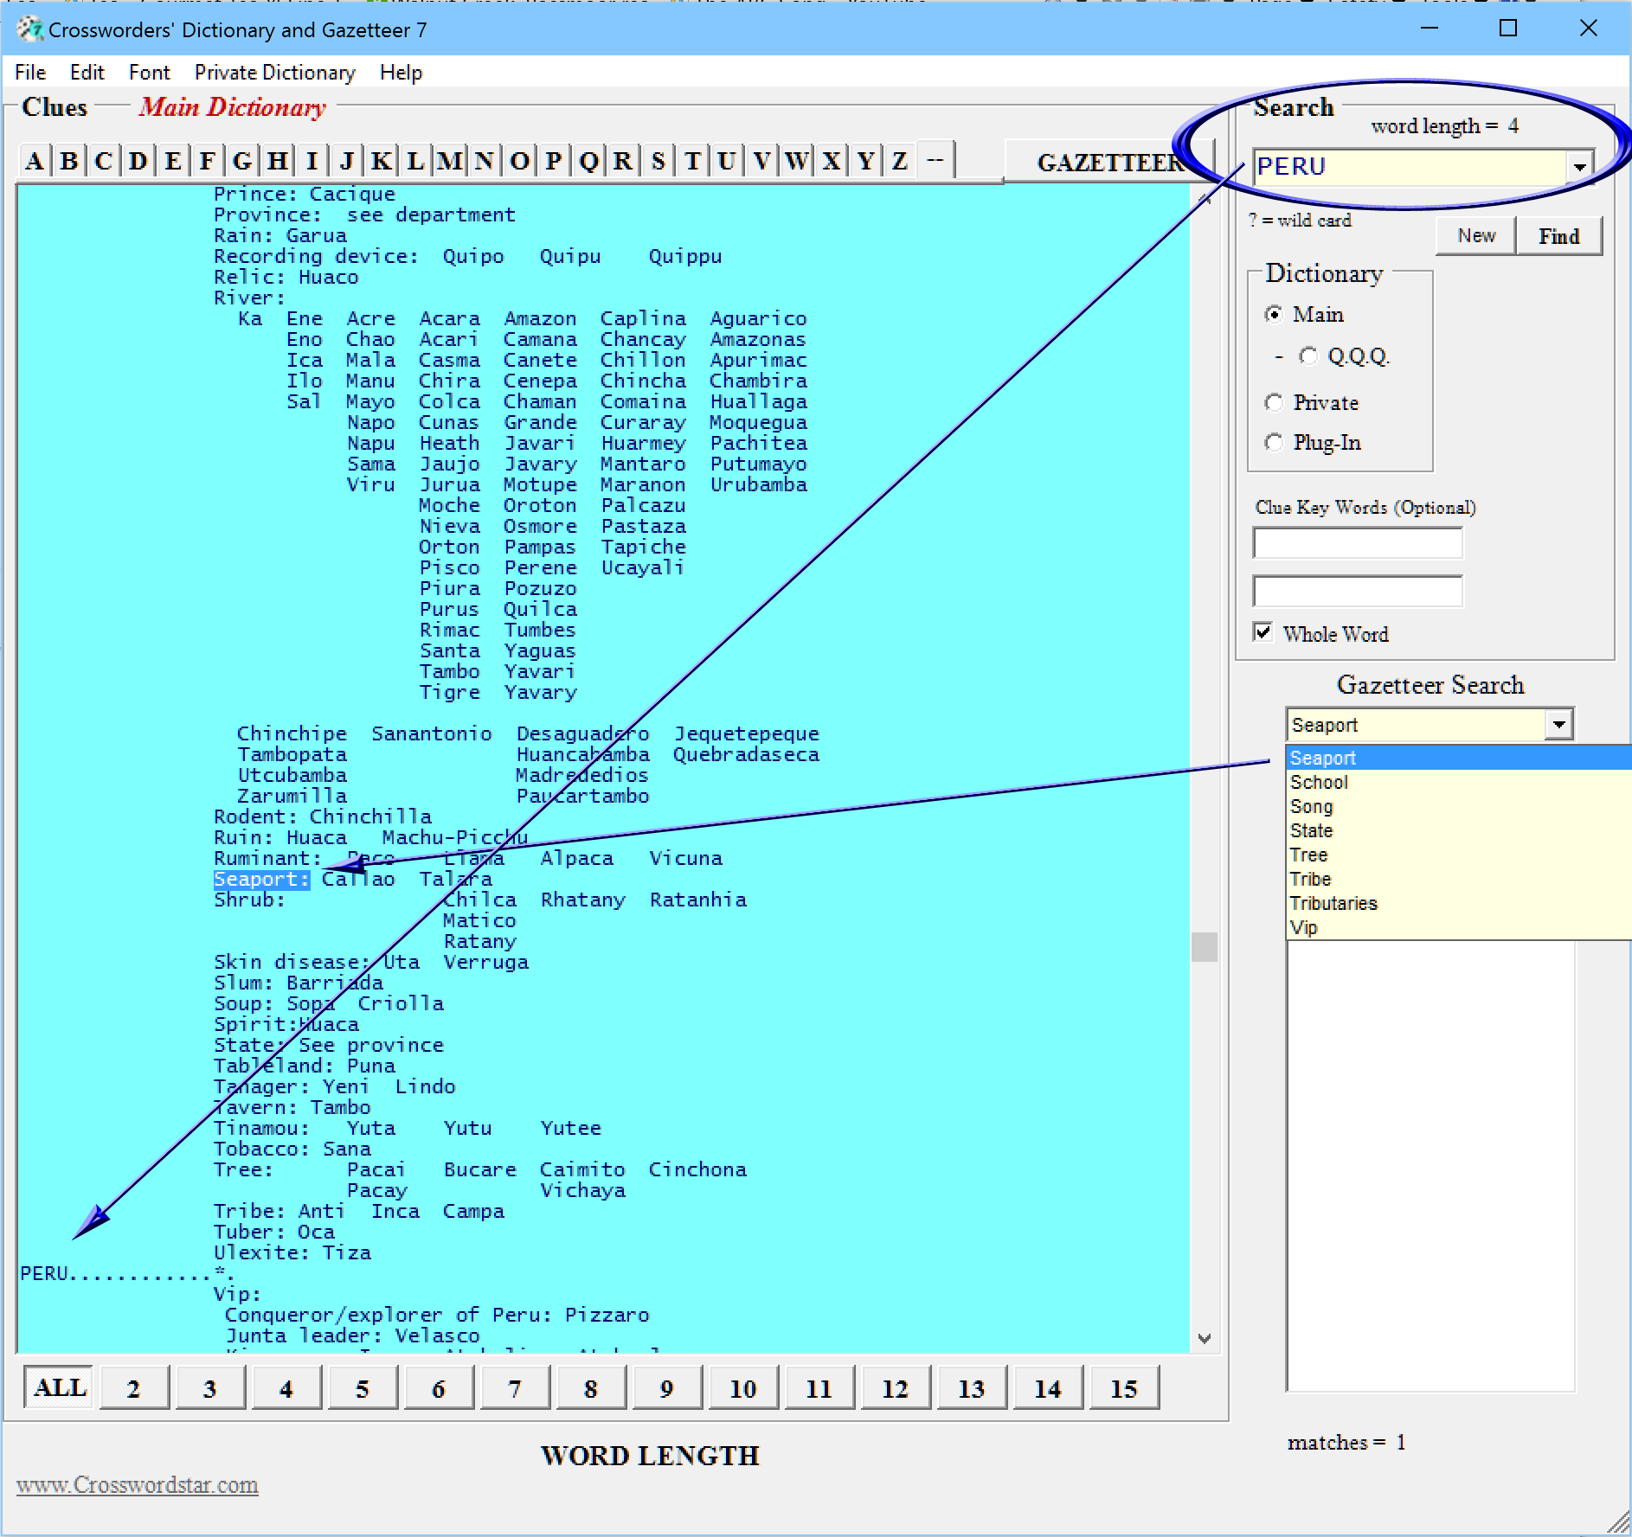Choose School in the gazetteer list
The width and height of the screenshot is (1632, 1537).
coord(1458,782)
